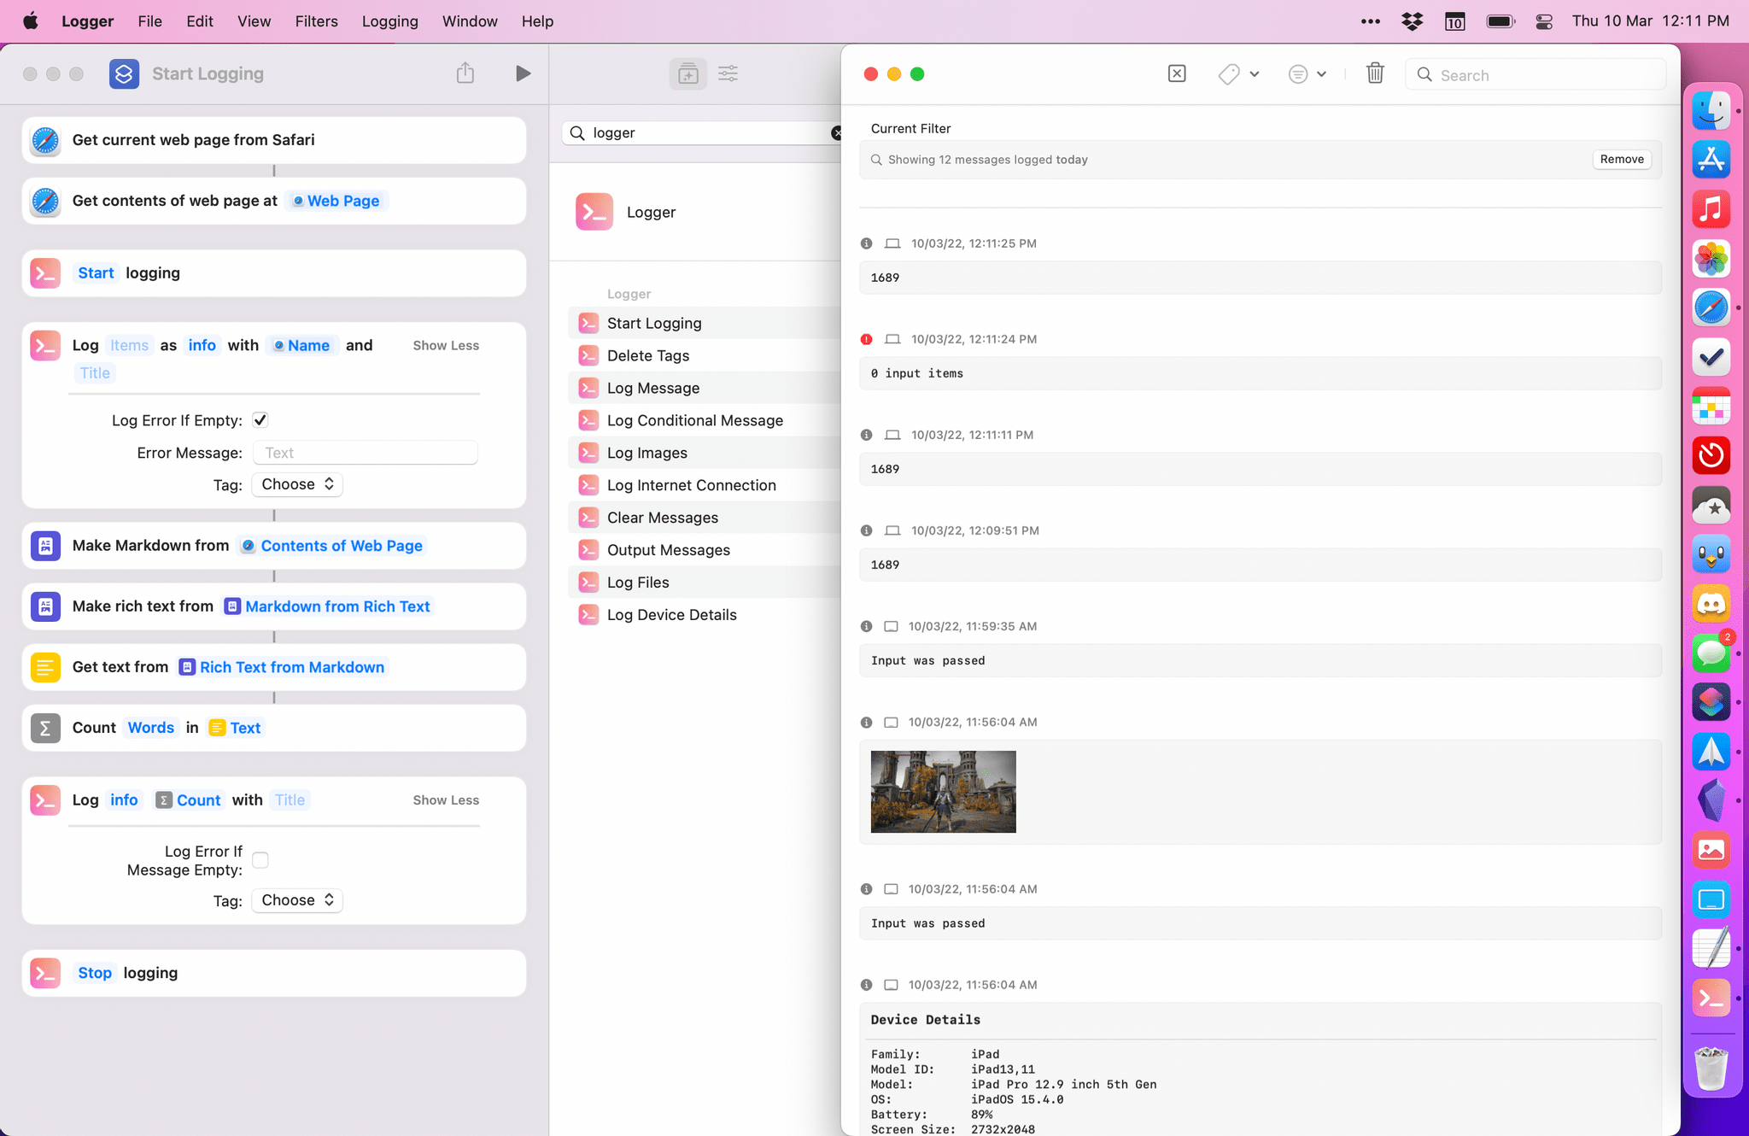Collapse Log Count action with Show Less

coord(446,800)
